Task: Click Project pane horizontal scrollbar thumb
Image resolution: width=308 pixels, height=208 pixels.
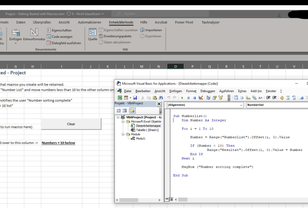Action: tap(129, 200)
